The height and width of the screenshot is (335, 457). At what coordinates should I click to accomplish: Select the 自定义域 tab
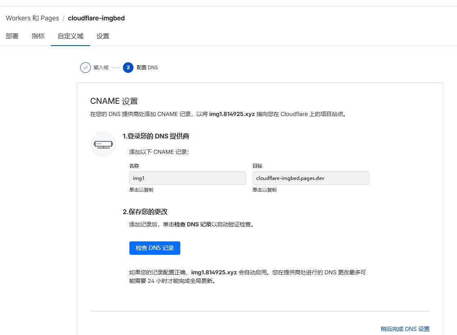click(x=70, y=36)
